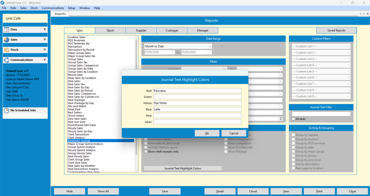
Task: Click the Stock box icon in sidebar
Action: click(6, 50)
